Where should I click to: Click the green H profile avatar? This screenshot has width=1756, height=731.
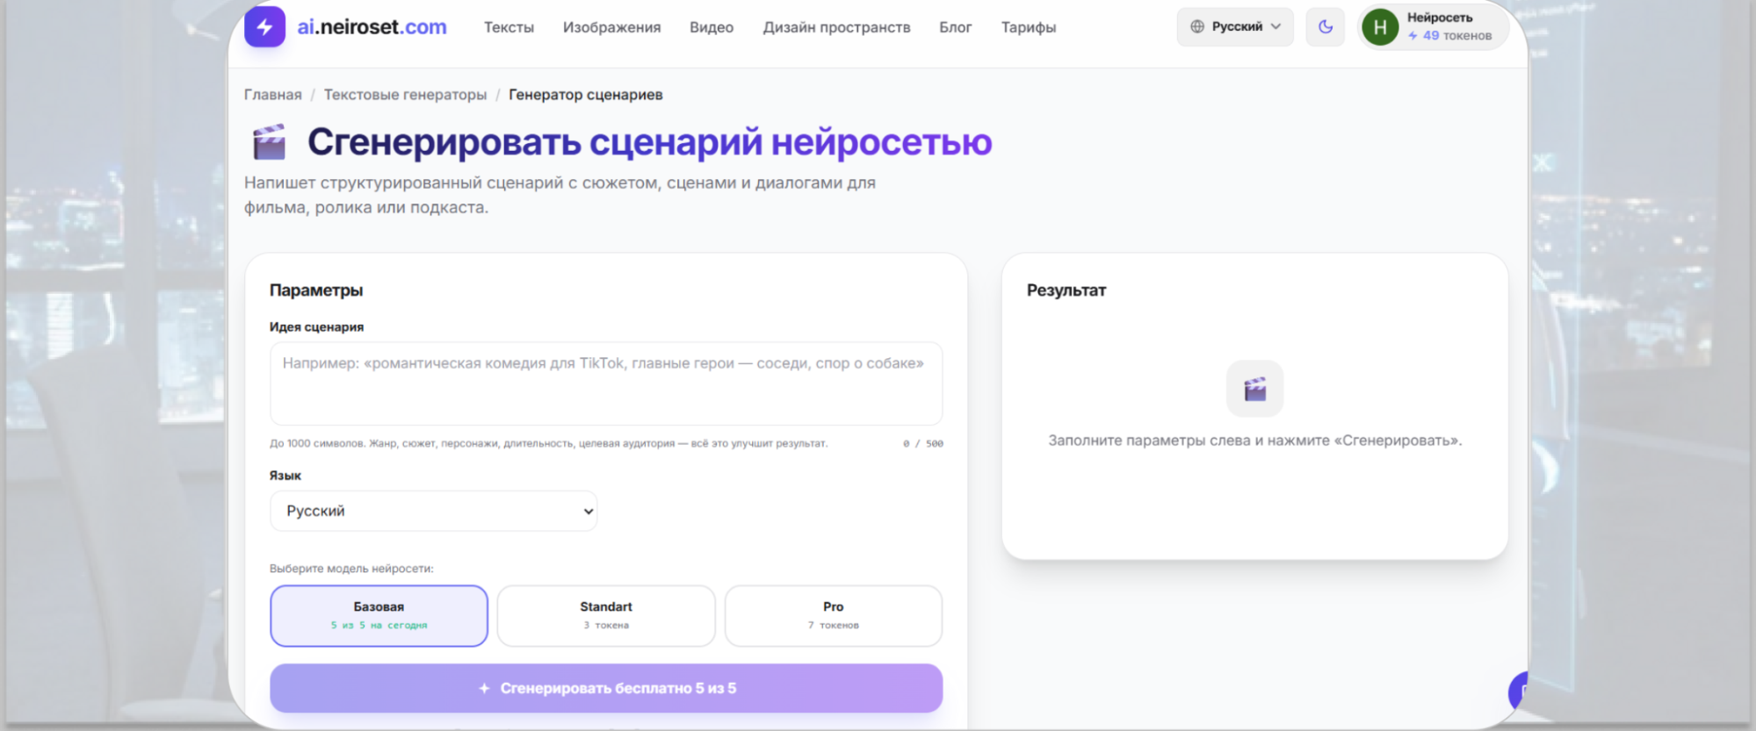1380,27
